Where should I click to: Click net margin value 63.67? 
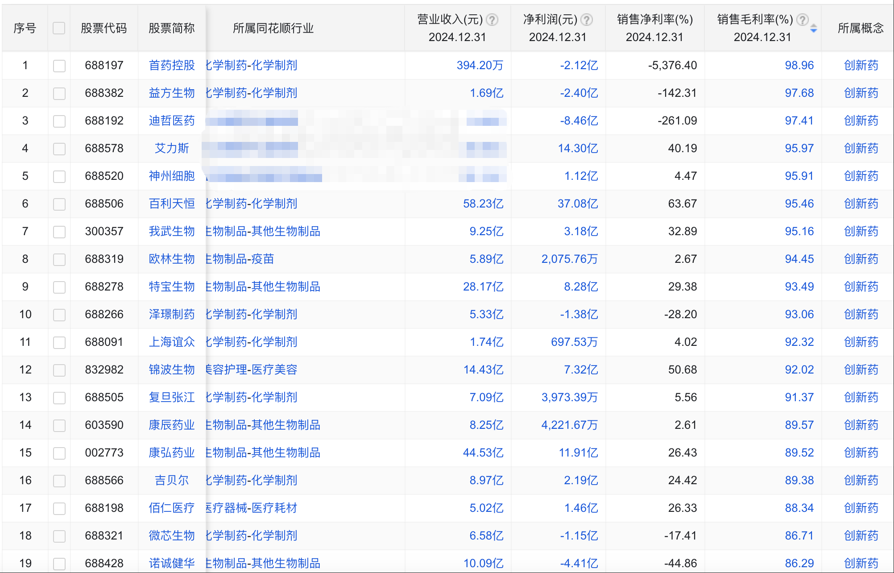coord(683,203)
